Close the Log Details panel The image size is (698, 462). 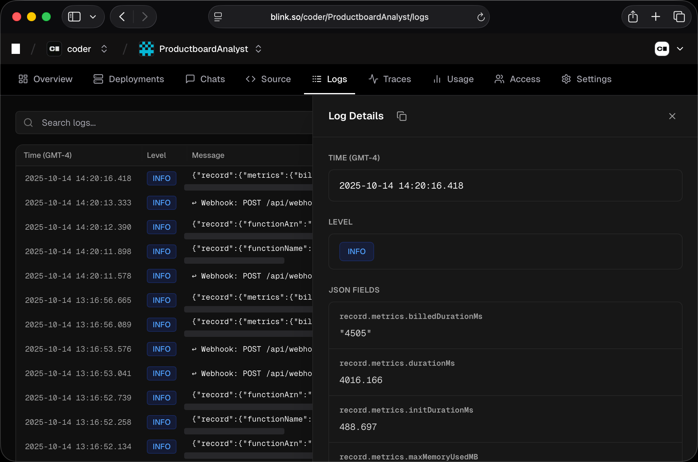tap(672, 116)
